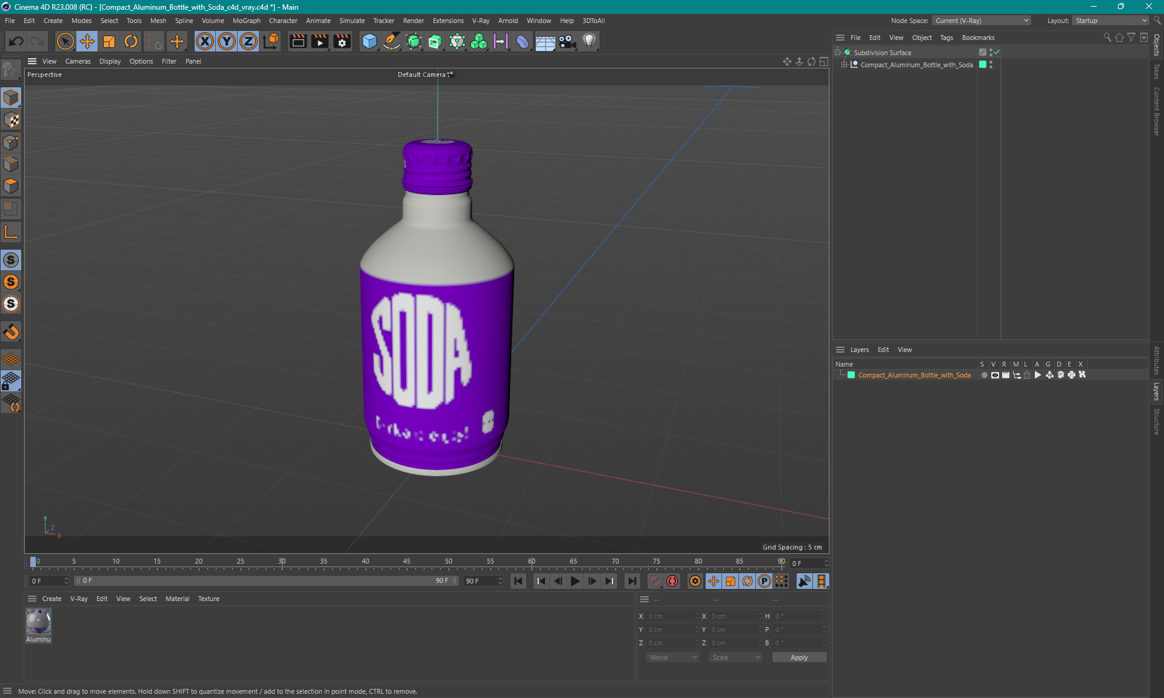Open Edit Render Settings icon

pyautogui.click(x=342, y=41)
